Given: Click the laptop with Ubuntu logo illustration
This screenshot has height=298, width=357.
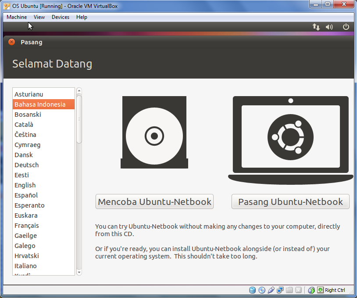Looking at the screenshot, I should [290, 140].
